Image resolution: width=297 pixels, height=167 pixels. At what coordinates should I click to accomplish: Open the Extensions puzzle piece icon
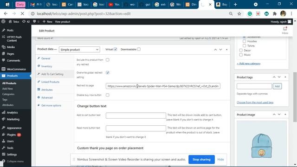pos(275,13)
